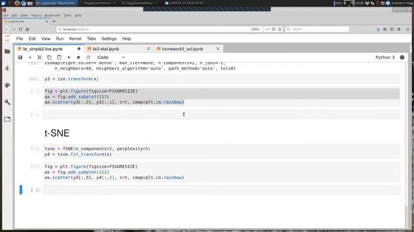The image size is (414, 232).
Task: Open Firefox Tools menu
Action: pos(67,15)
